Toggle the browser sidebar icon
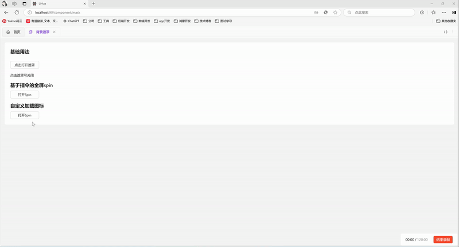459x247 pixels. [x=454, y=12]
